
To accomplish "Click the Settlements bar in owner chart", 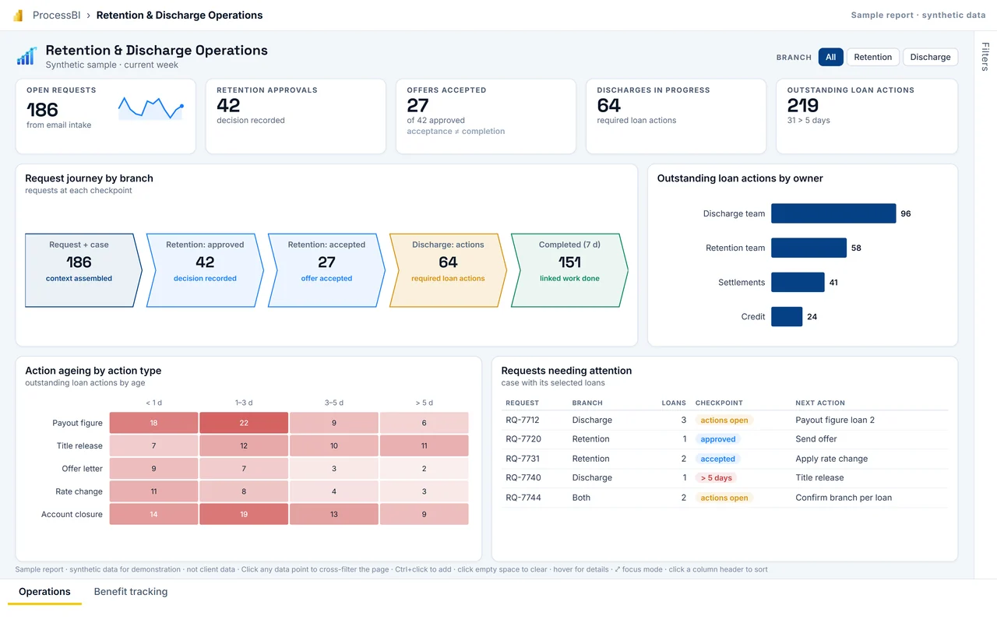I will point(798,282).
